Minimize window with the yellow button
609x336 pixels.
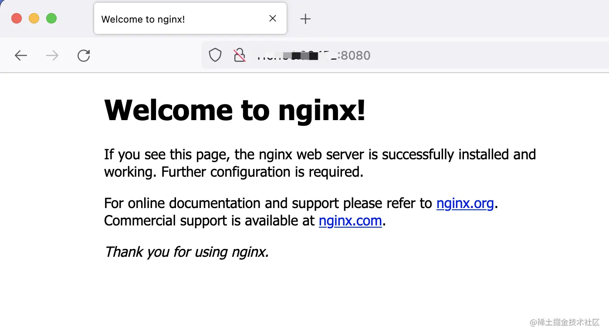(34, 18)
